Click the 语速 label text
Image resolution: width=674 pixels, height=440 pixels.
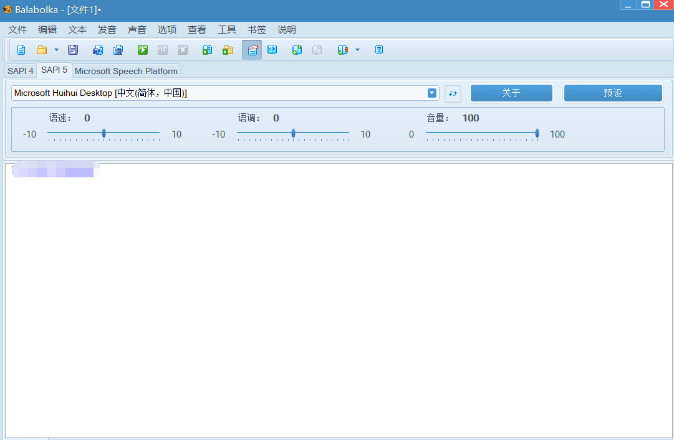click(60, 118)
